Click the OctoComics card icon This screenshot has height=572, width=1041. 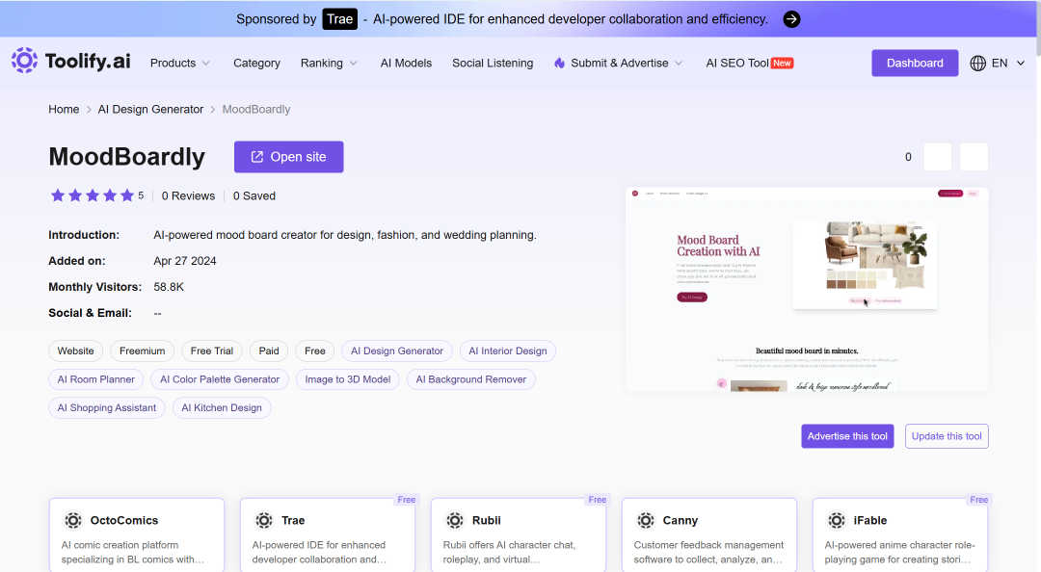(x=73, y=520)
